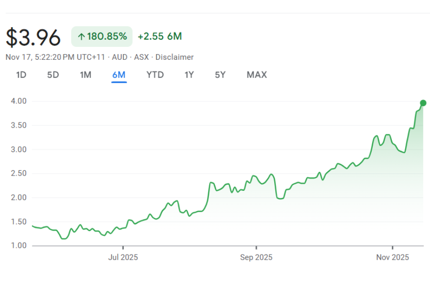Click the ASX exchange text

pyautogui.click(x=141, y=57)
